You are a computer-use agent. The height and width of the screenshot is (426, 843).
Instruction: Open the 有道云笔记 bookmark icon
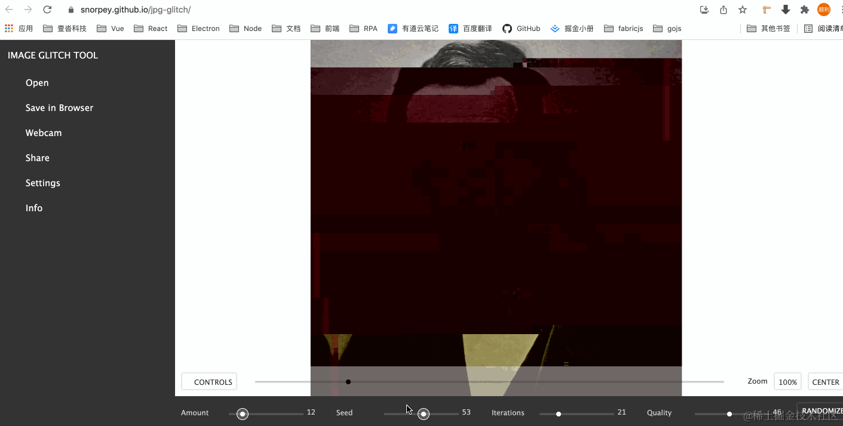pyautogui.click(x=392, y=28)
